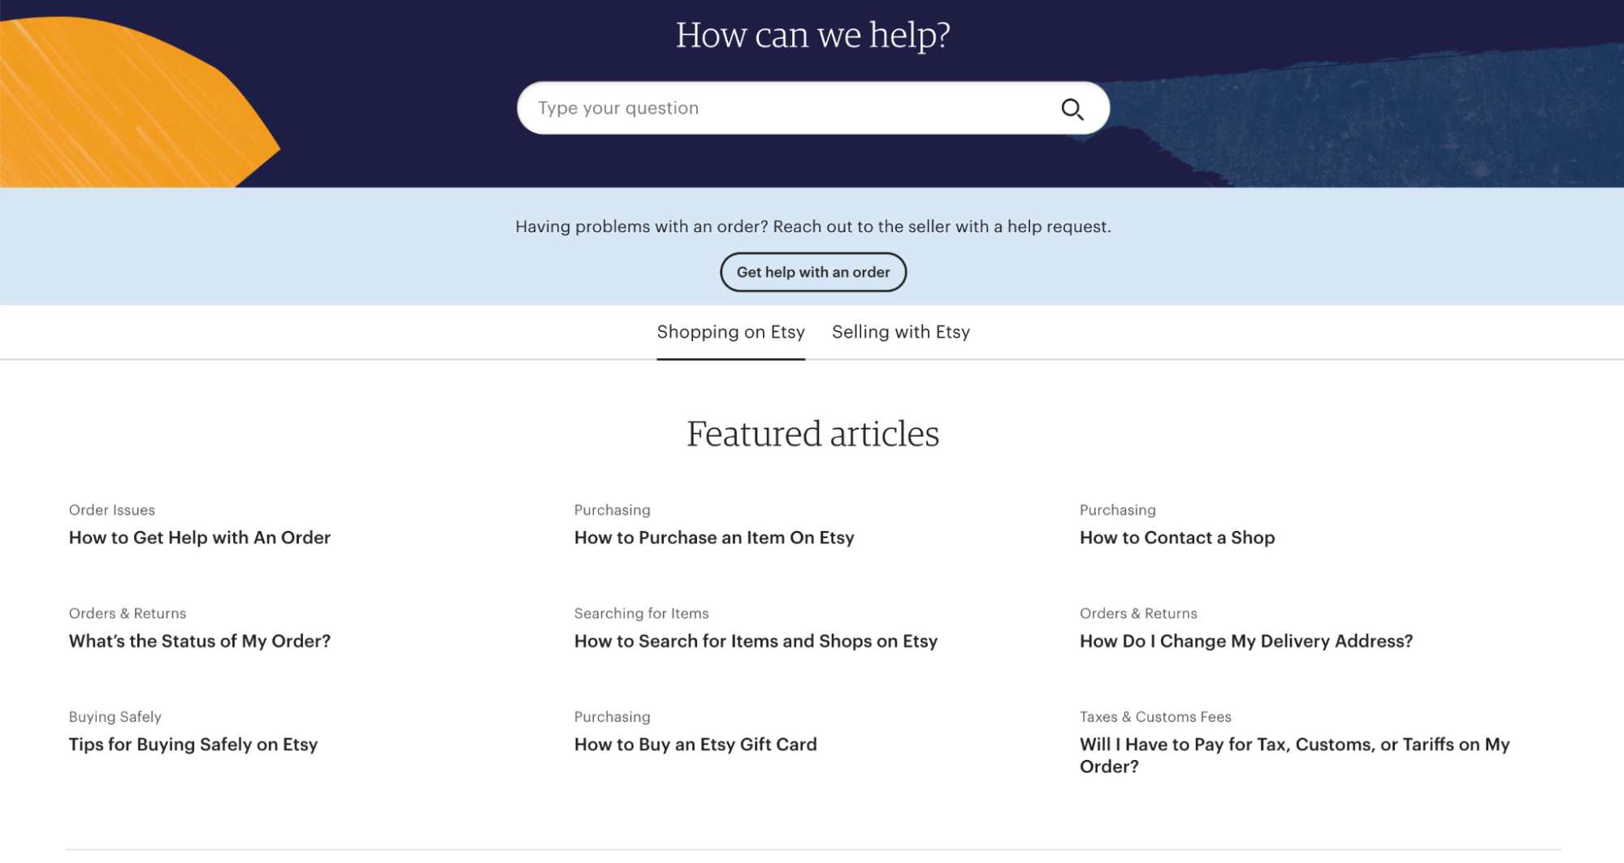
Task: Open 'How to Get Help with An Order' article
Action: 199,537
